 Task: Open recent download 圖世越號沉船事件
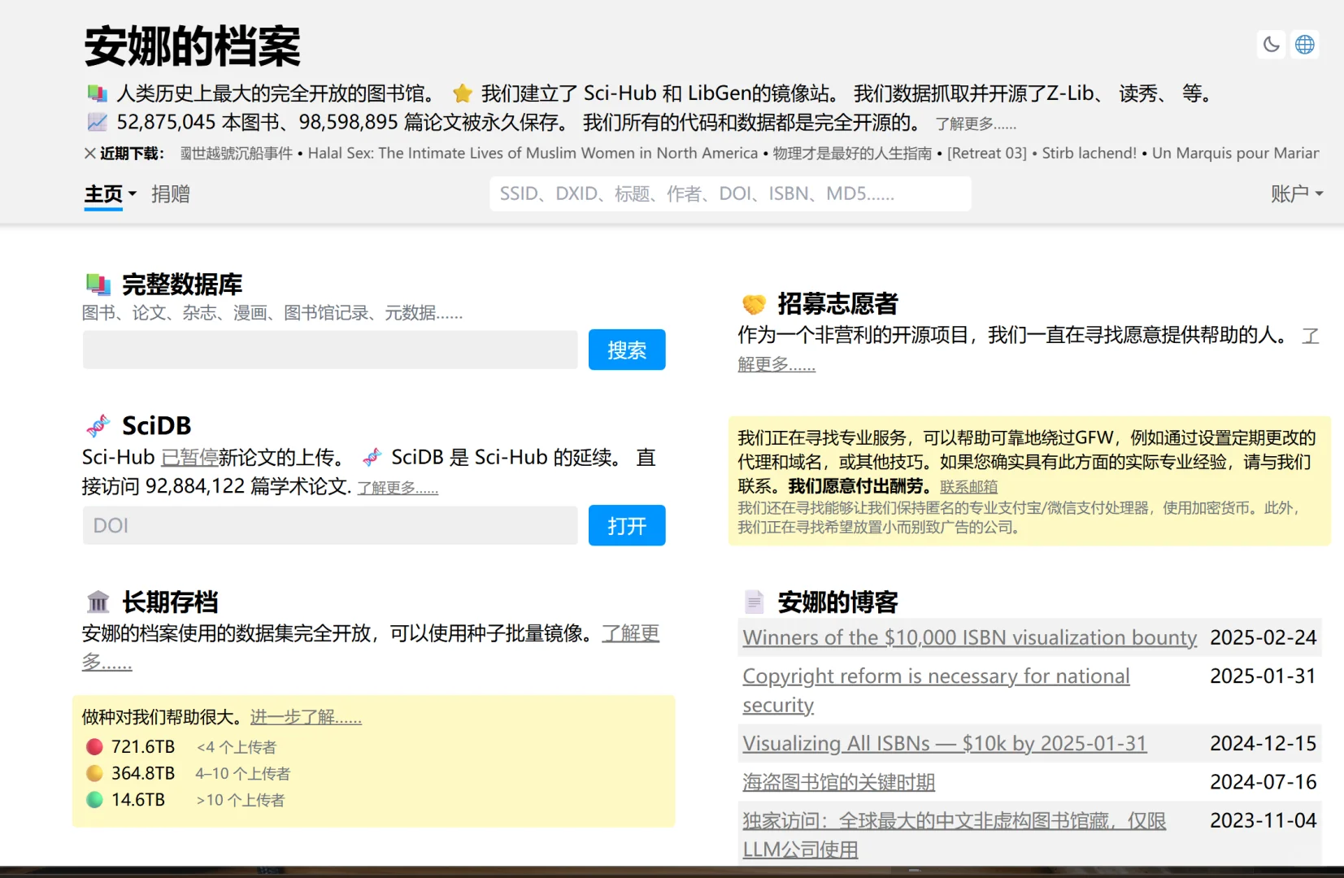pyautogui.click(x=237, y=153)
